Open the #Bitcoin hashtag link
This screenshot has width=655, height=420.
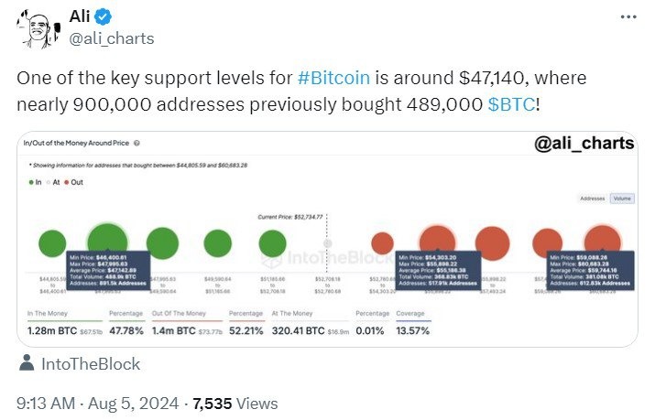pyautogui.click(x=334, y=78)
